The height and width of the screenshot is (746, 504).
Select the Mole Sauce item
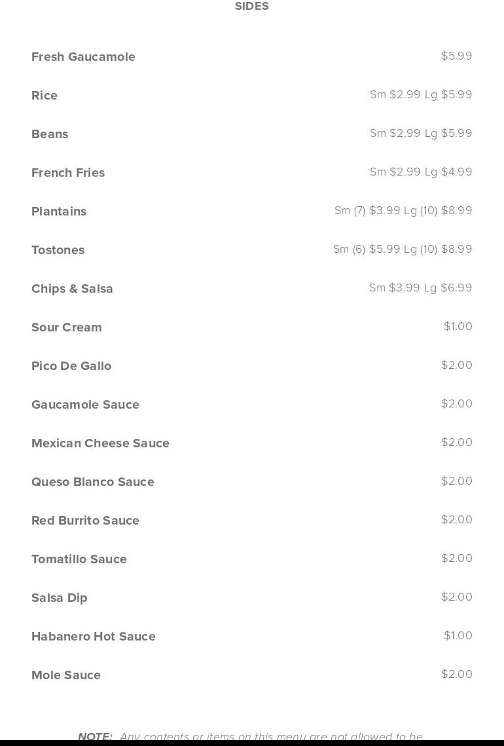(x=66, y=675)
